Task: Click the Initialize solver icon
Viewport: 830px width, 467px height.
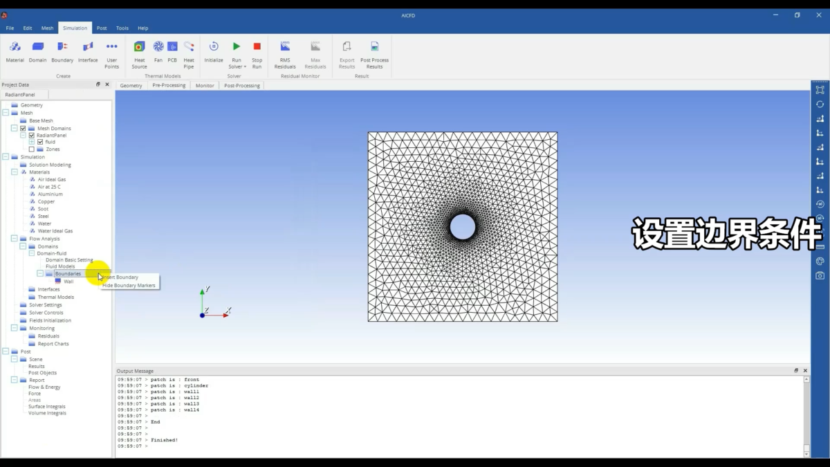Action: point(214,46)
